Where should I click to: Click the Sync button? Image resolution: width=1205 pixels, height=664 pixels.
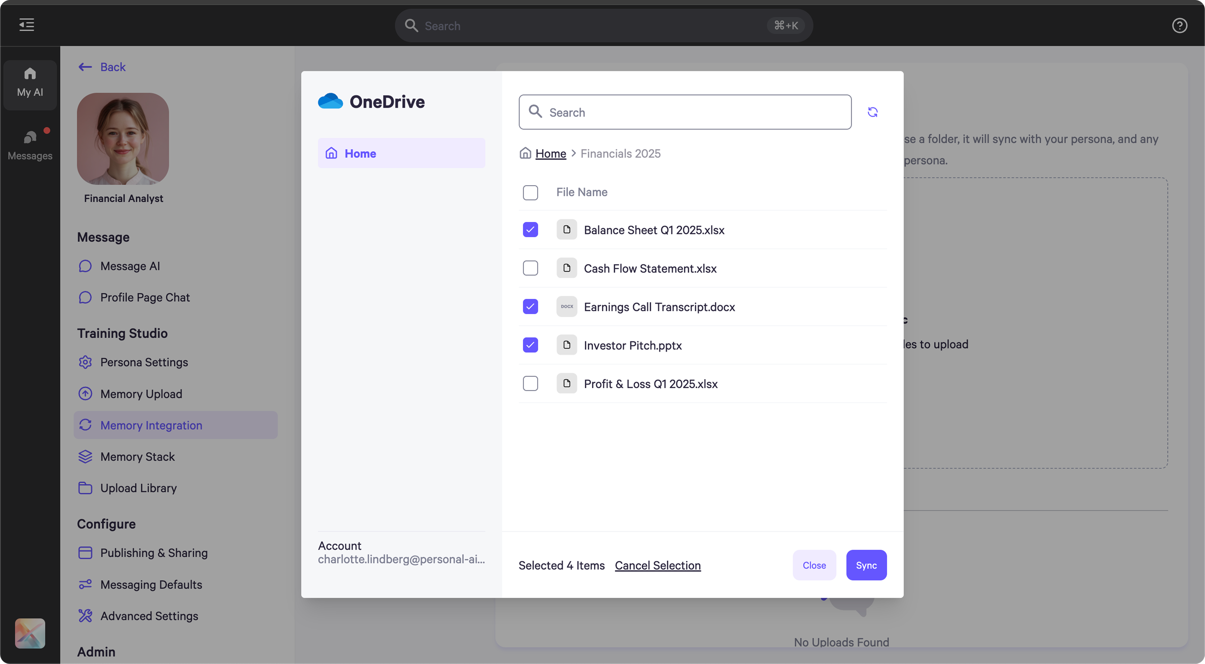click(866, 565)
